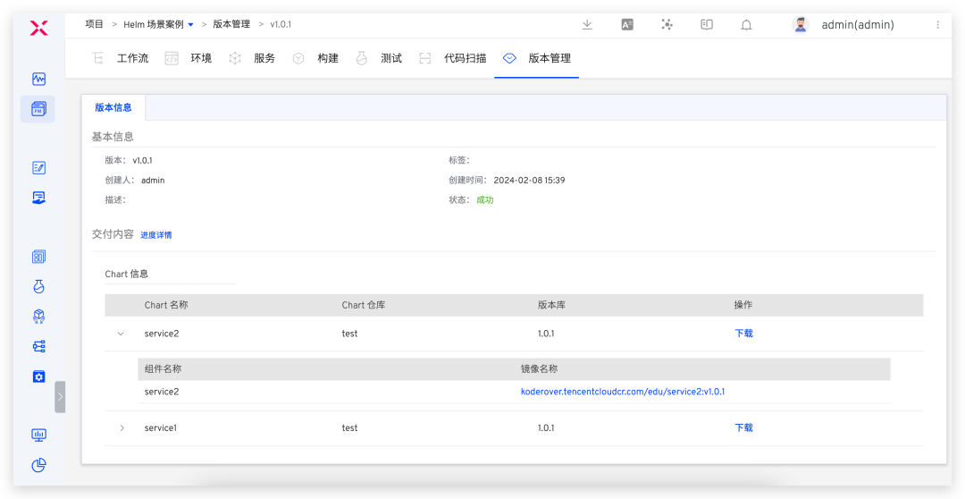Switch to the 环境 tab

(x=201, y=58)
